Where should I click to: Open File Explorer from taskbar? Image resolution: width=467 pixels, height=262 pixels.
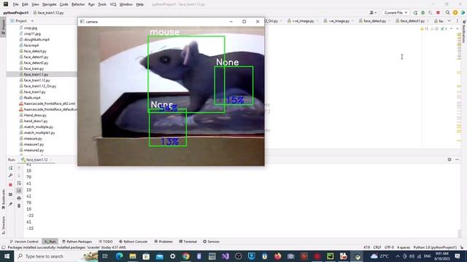[133, 256]
